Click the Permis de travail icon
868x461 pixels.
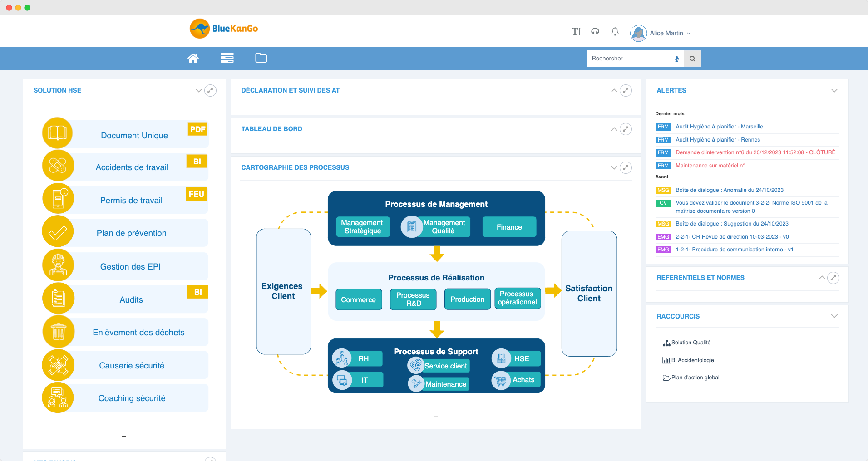point(58,198)
